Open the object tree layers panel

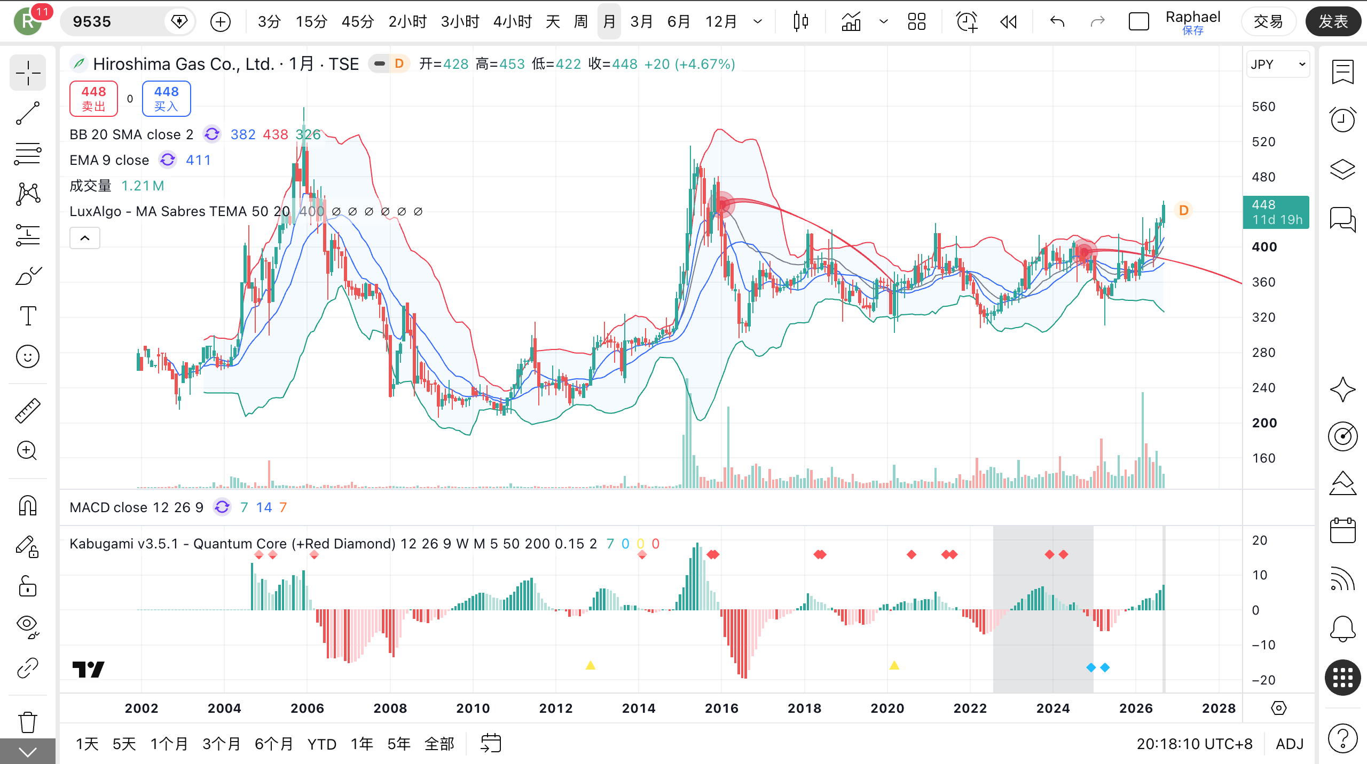coord(1342,170)
